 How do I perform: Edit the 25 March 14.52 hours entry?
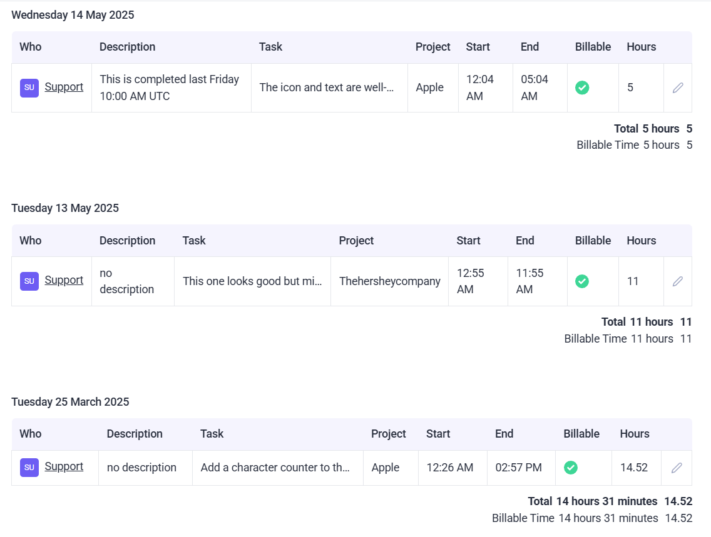click(x=677, y=468)
